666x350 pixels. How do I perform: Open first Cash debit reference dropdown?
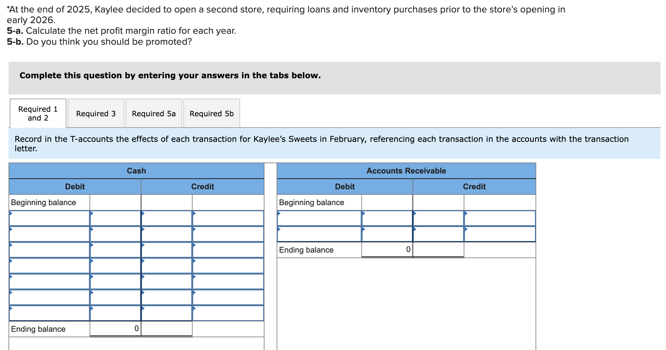(x=49, y=218)
